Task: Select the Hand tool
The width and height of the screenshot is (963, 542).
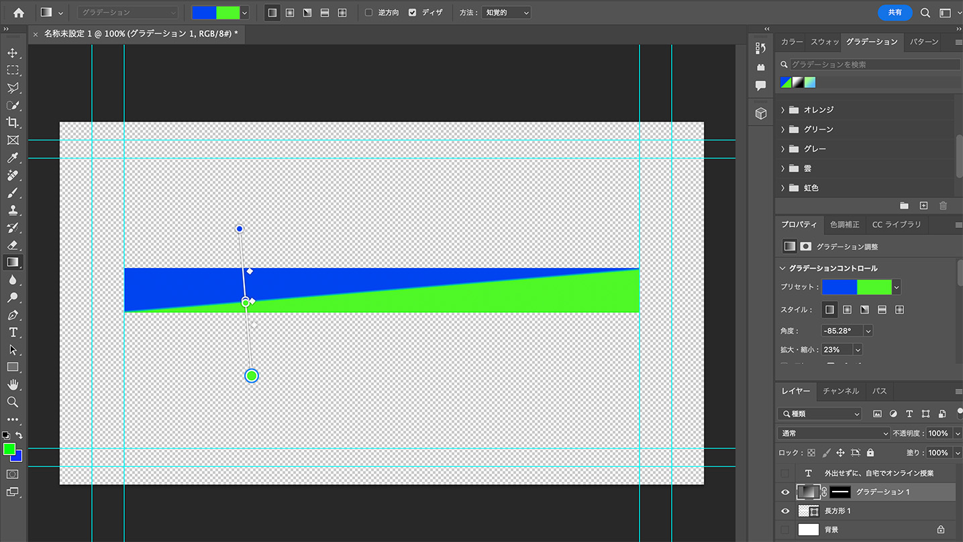Action: 13,384
